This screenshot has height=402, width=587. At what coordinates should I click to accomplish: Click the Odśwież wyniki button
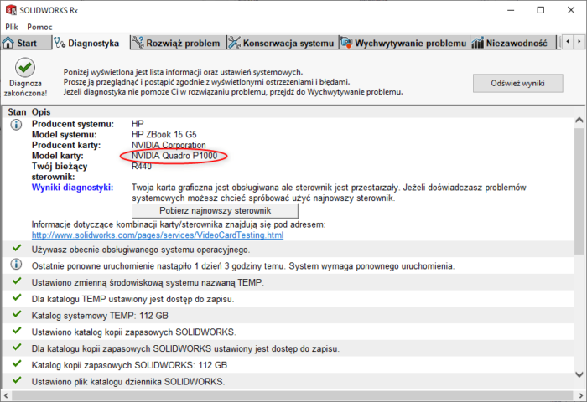517,83
